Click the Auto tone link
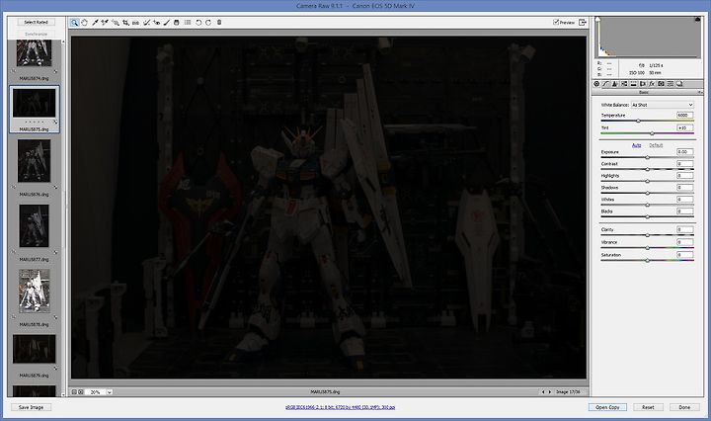The height and width of the screenshot is (421, 711). click(x=636, y=145)
